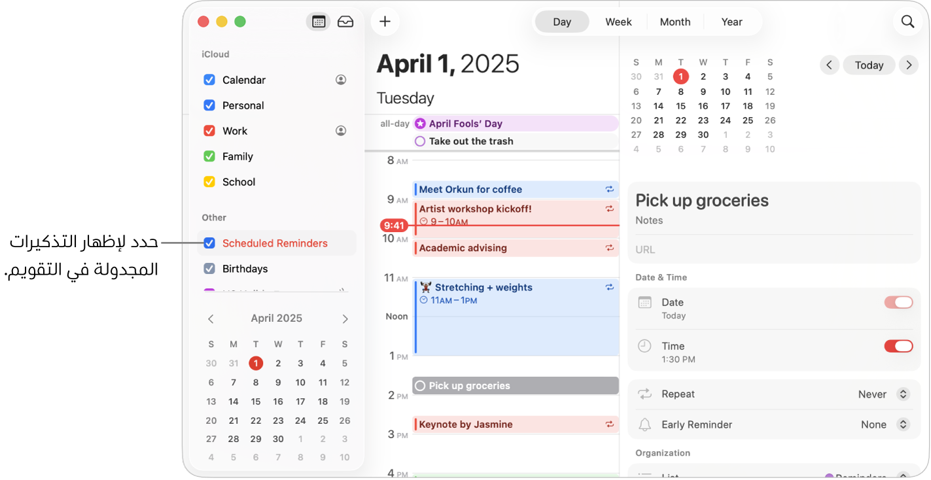
Task: Go to next day with forward arrow
Action: pyautogui.click(x=908, y=65)
